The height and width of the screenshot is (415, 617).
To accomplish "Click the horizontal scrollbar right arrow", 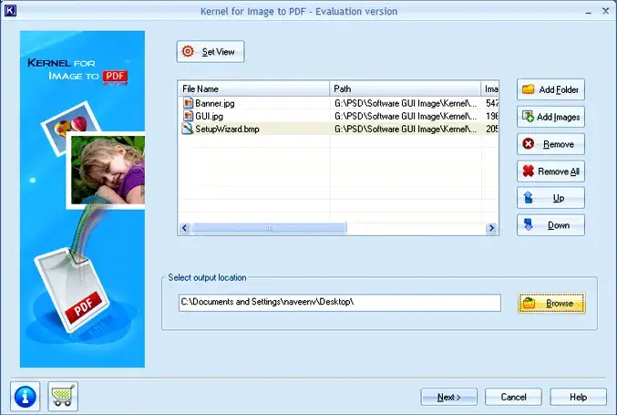I will (x=491, y=228).
